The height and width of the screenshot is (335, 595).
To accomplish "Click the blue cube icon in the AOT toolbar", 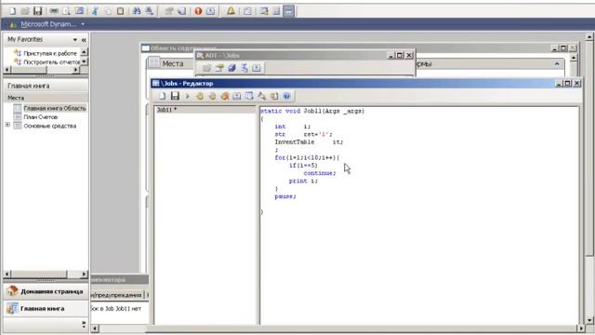I will pyautogui.click(x=231, y=68).
